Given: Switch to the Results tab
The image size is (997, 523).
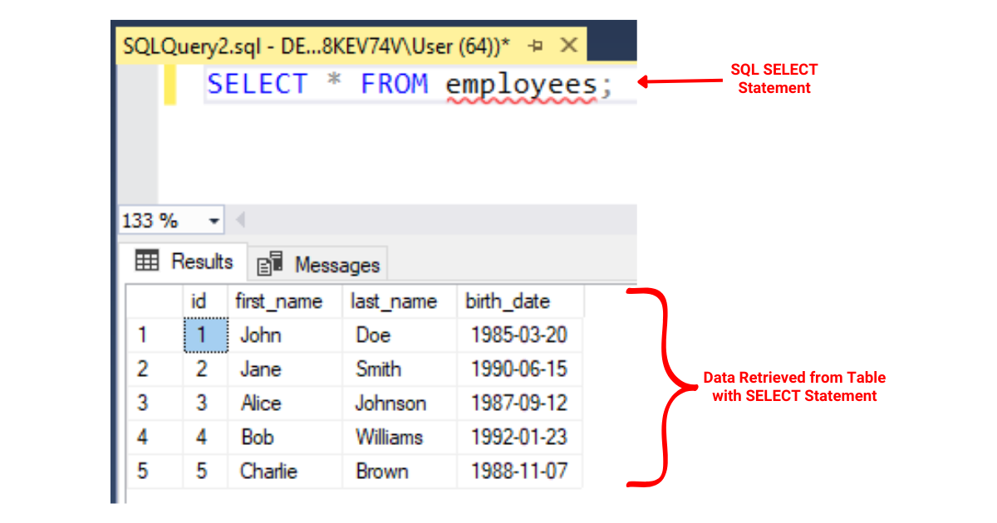Looking at the screenshot, I should click(184, 262).
